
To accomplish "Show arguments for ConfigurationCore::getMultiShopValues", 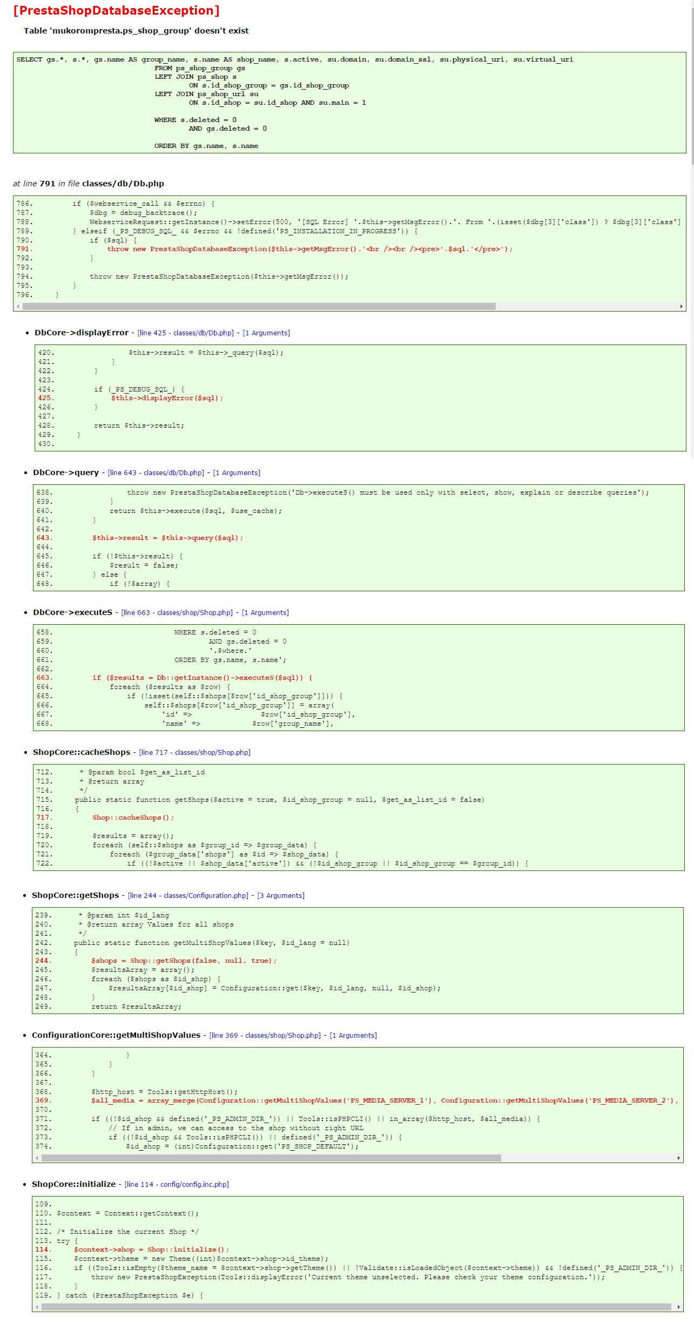I will click(353, 1035).
